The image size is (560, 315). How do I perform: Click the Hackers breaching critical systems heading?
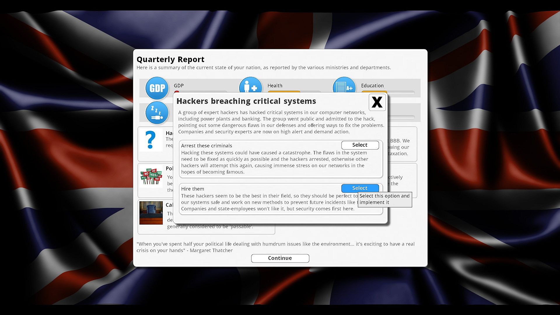coord(246,101)
